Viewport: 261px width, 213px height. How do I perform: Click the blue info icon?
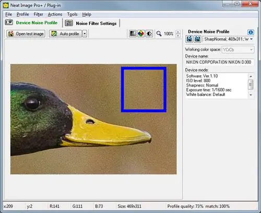pyautogui.click(x=251, y=32)
